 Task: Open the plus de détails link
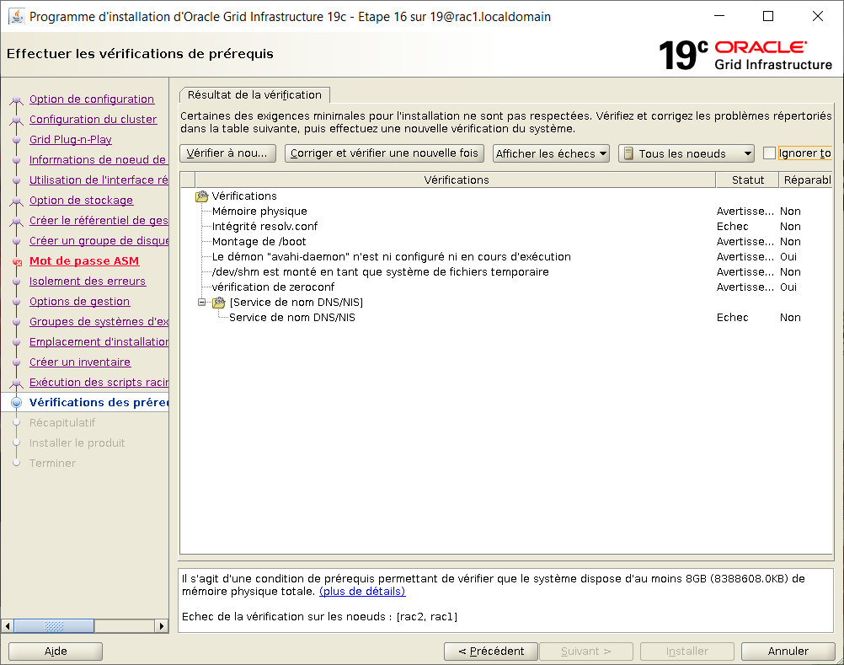[362, 592]
